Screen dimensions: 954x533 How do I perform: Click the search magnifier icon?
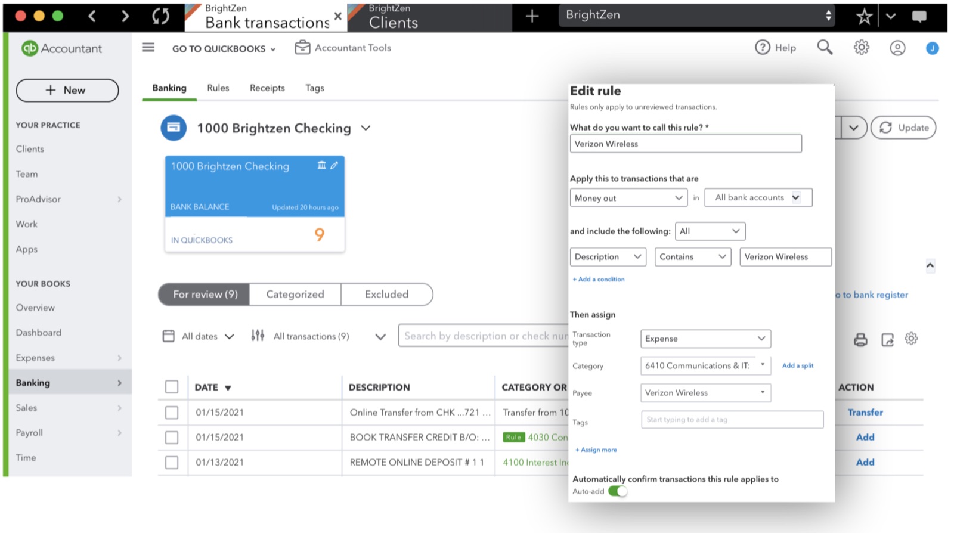pos(825,47)
